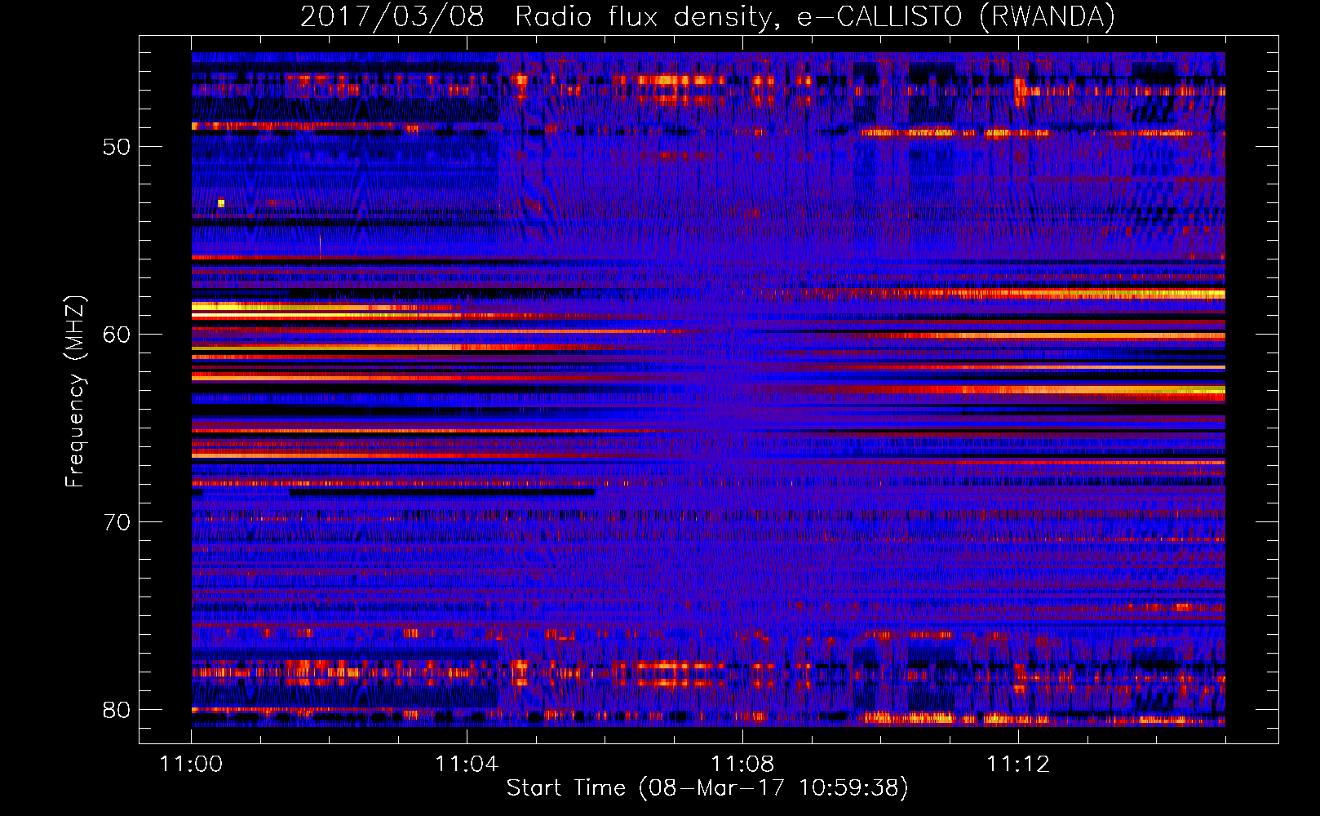Viewport: 1320px width, 816px height.
Task: Click the 60 MHz tick label
Action: coord(117,335)
